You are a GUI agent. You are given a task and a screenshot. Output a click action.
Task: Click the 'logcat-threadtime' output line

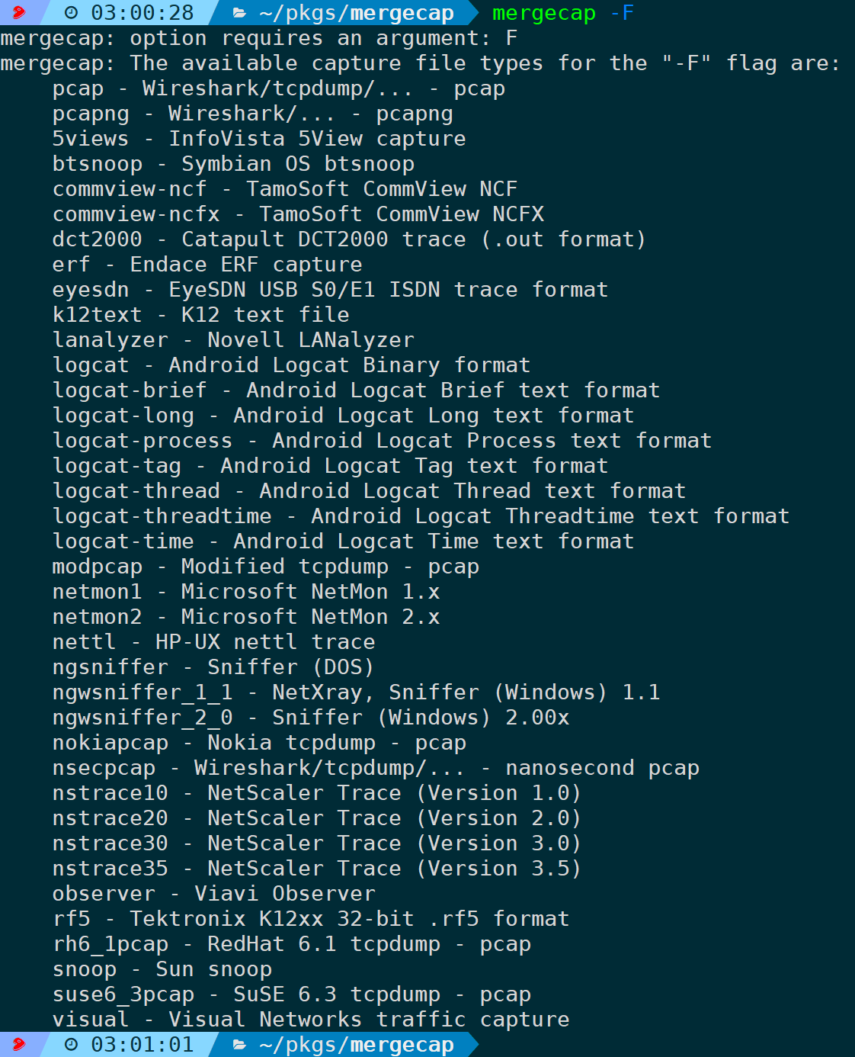[421, 516]
